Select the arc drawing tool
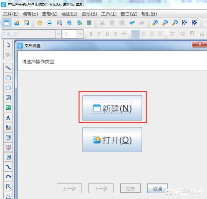The image size is (207, 199). (8, 177)
